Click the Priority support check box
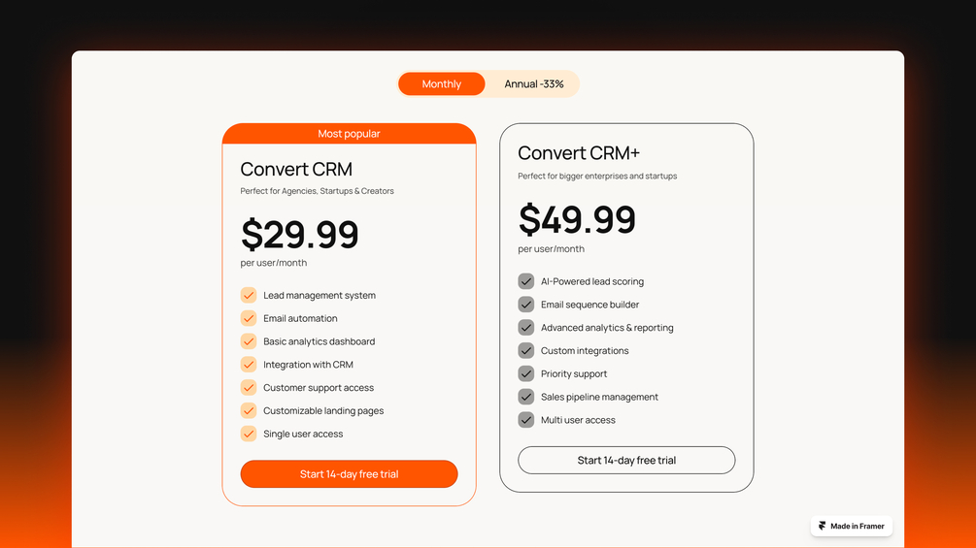The width and height of the screenshot is (976, 548). 526,373
